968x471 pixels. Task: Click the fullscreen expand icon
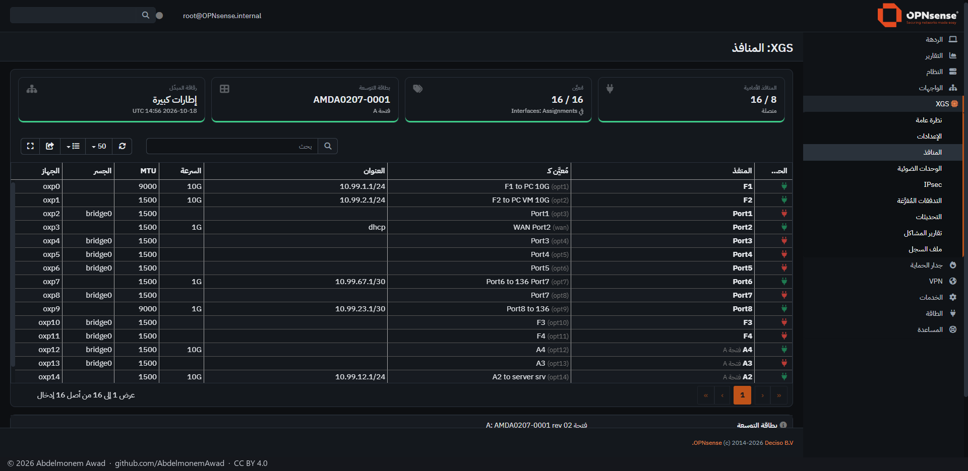point(30,146)
